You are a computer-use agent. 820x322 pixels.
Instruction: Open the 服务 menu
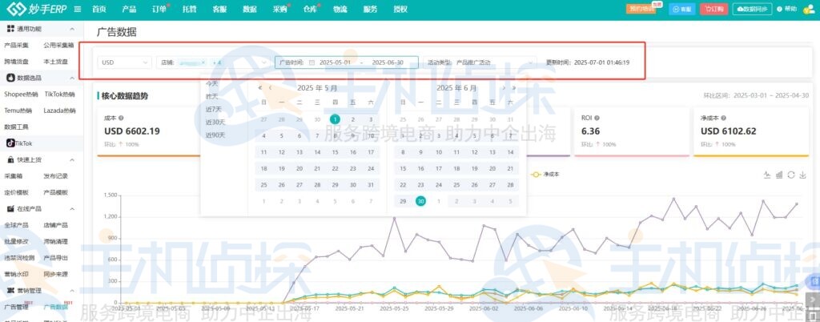point(370,10)
